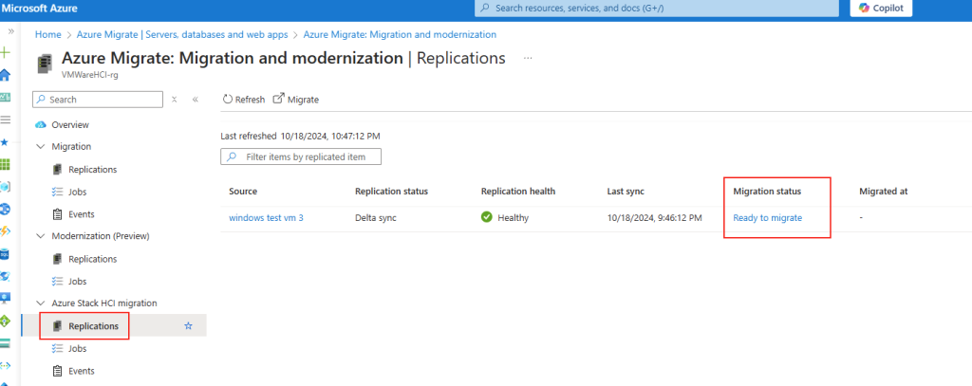The image size is (972, 386).
Task: Favorite Replications with the star icon
Action: click(x=189, y=326)
